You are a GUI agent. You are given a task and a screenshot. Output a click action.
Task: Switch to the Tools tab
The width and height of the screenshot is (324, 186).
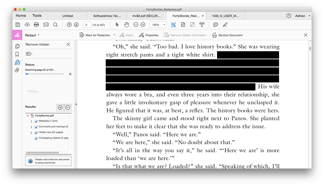click(x=37, y=16)
